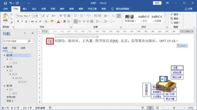197x110 pixels.
Task: Click the font color red A icon
Action: [58, 21]
